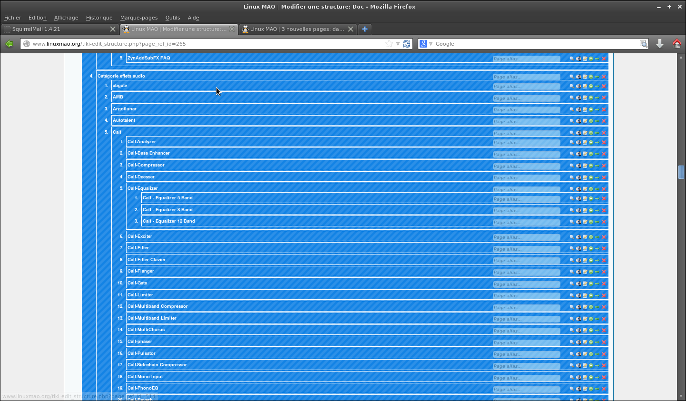686x401 pixels.
Task: Open the search engine dropdown next to Google icon
Action: [431, 44]
